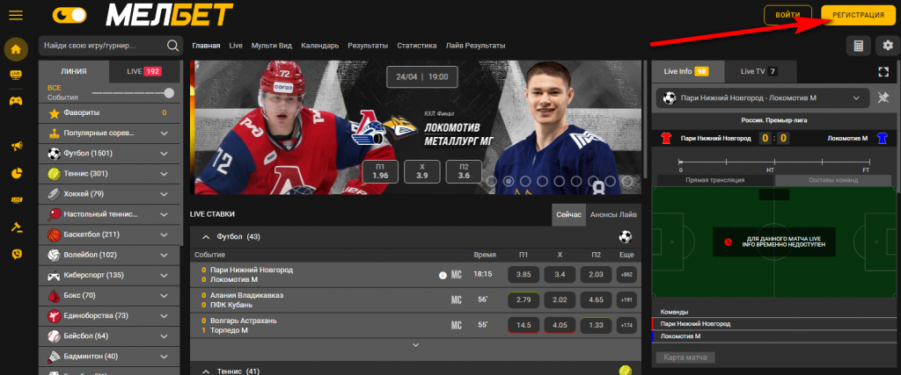Viewport: 901px width, 375px height.
Task: Switch to the LIVE 192 tab
Action: click(x=144, y=72)
